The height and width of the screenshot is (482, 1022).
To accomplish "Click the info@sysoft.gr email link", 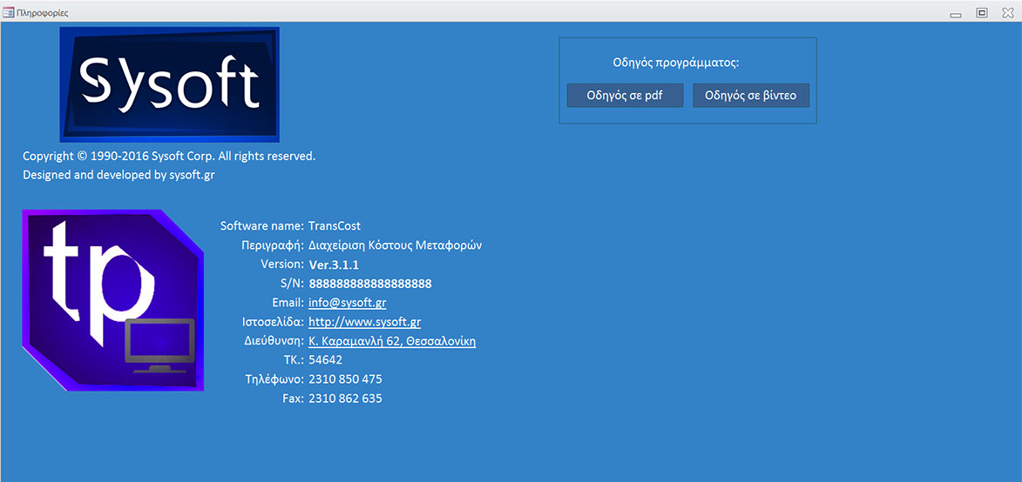I will click(347, 303).
